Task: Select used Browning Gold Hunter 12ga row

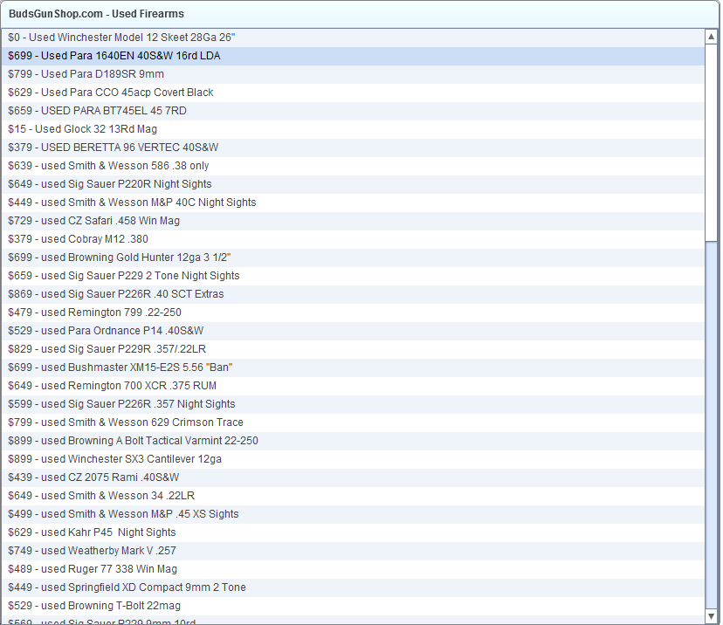Action: (x=353, y=258)
